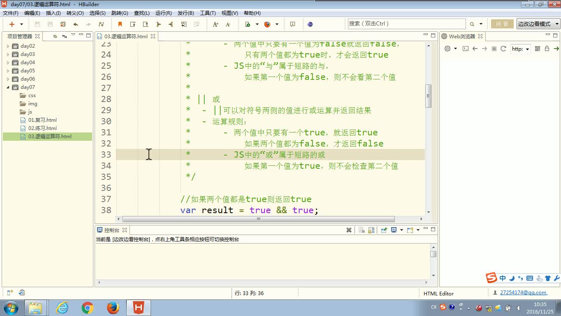Switch to the Web浏览器 tab
This screenshot has width=561, height=316.
coord(462,36)
